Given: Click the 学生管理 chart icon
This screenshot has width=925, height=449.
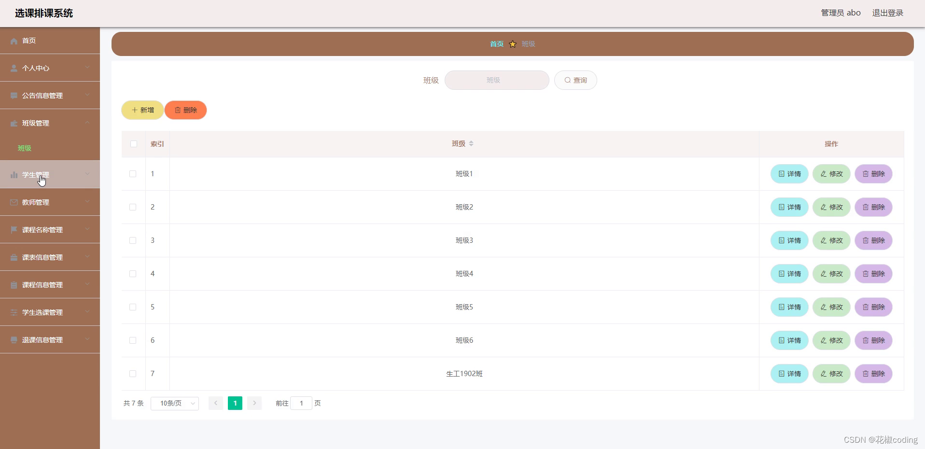Looking at the screenshot, I should pos(14,174).
